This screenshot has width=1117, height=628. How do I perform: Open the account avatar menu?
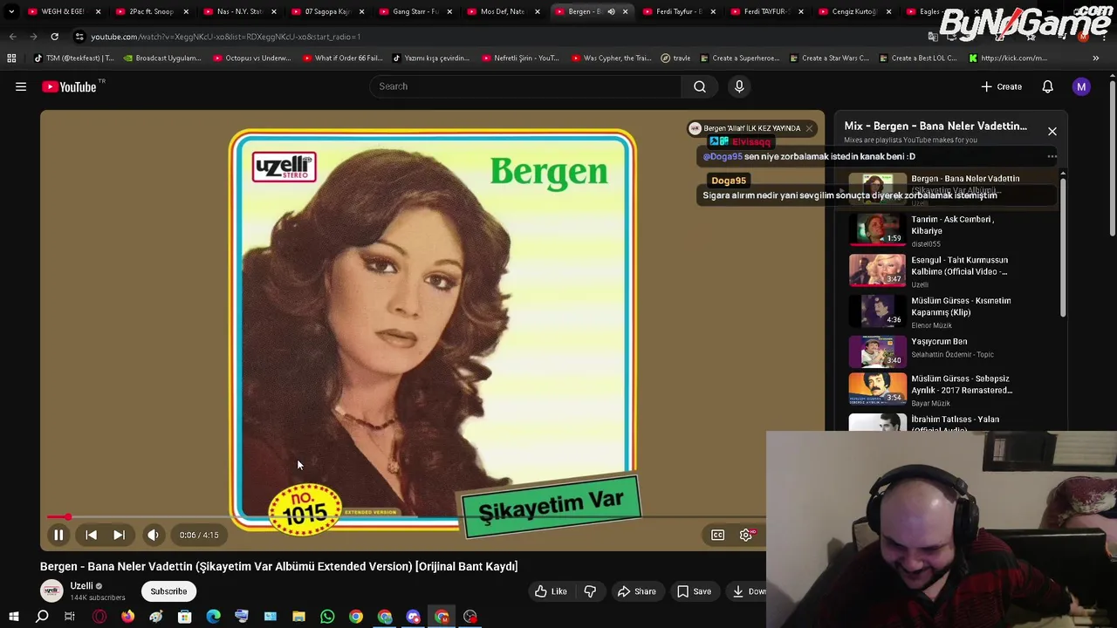[1081, 86]
